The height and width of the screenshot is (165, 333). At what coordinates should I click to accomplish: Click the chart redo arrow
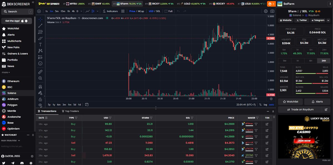point(185,11)
